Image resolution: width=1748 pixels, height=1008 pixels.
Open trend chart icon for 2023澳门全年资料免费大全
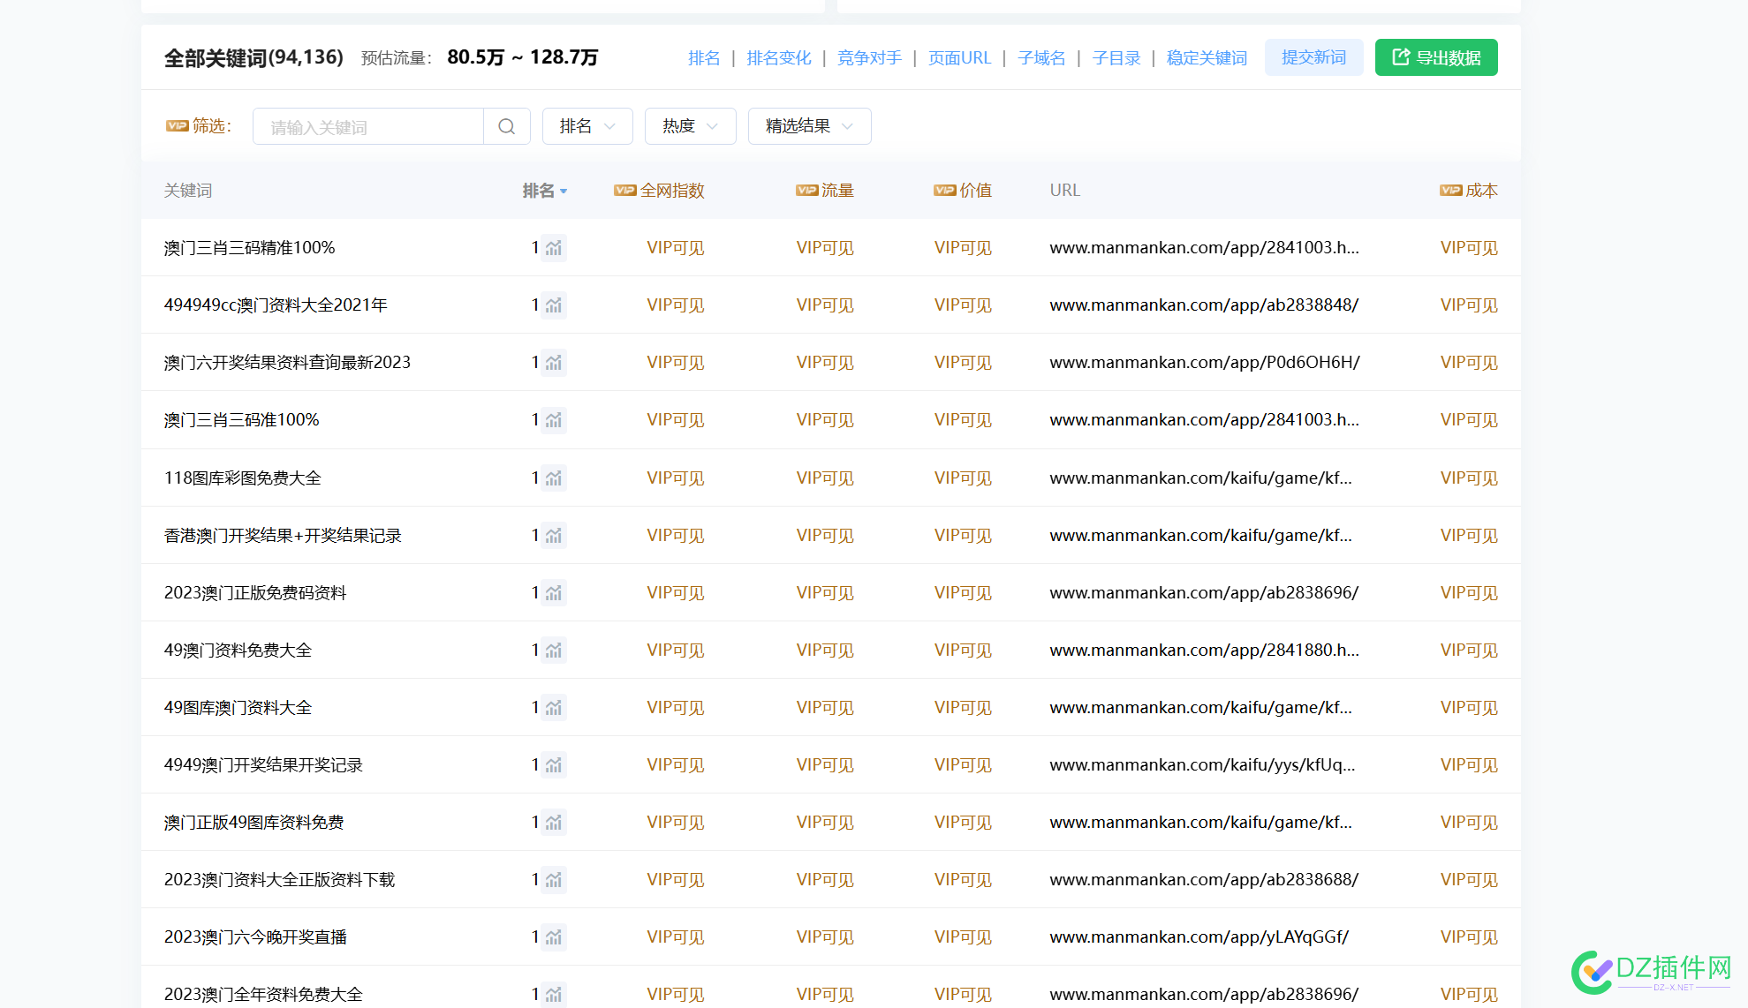click(x=554, y=995)
